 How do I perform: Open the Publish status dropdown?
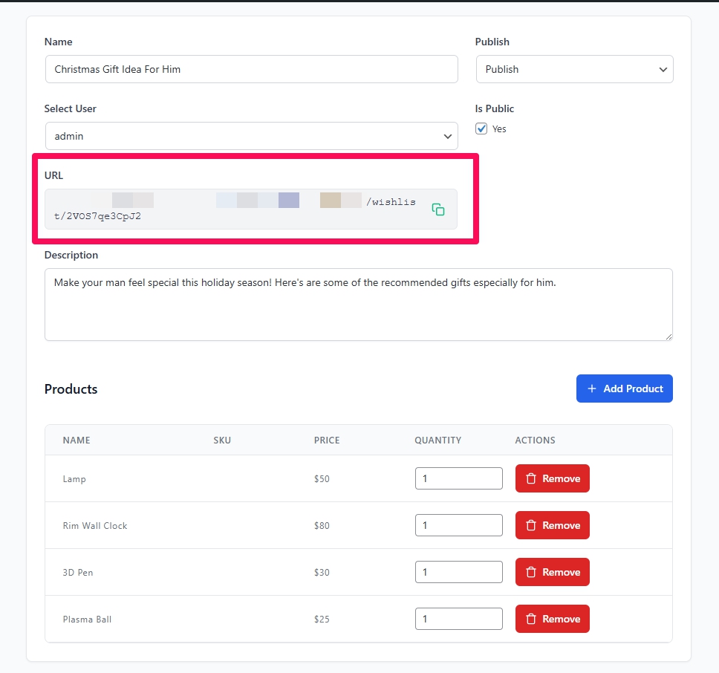point(574,69)
